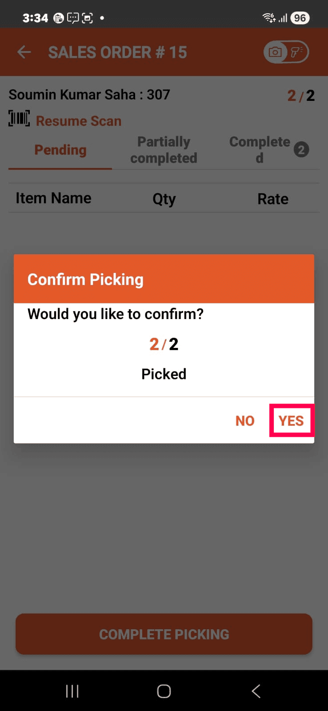Image resolution: width=328 pixels, height=711 pixels.
Task: Tap the Item Name column header
Action: click(x=53, y=198)
